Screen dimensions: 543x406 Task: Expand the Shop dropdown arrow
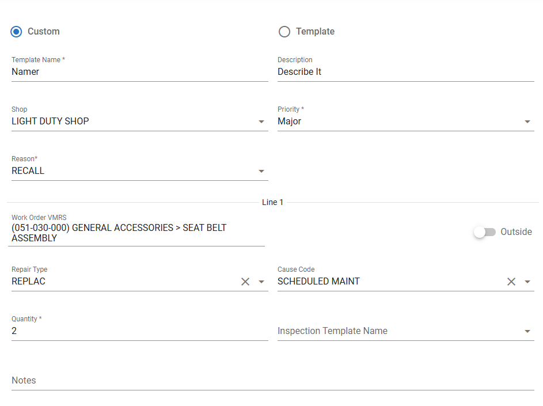(261, 122)
